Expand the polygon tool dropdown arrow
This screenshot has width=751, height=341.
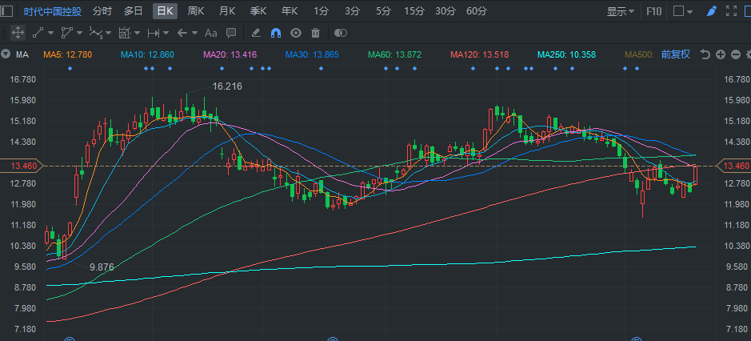79,33
